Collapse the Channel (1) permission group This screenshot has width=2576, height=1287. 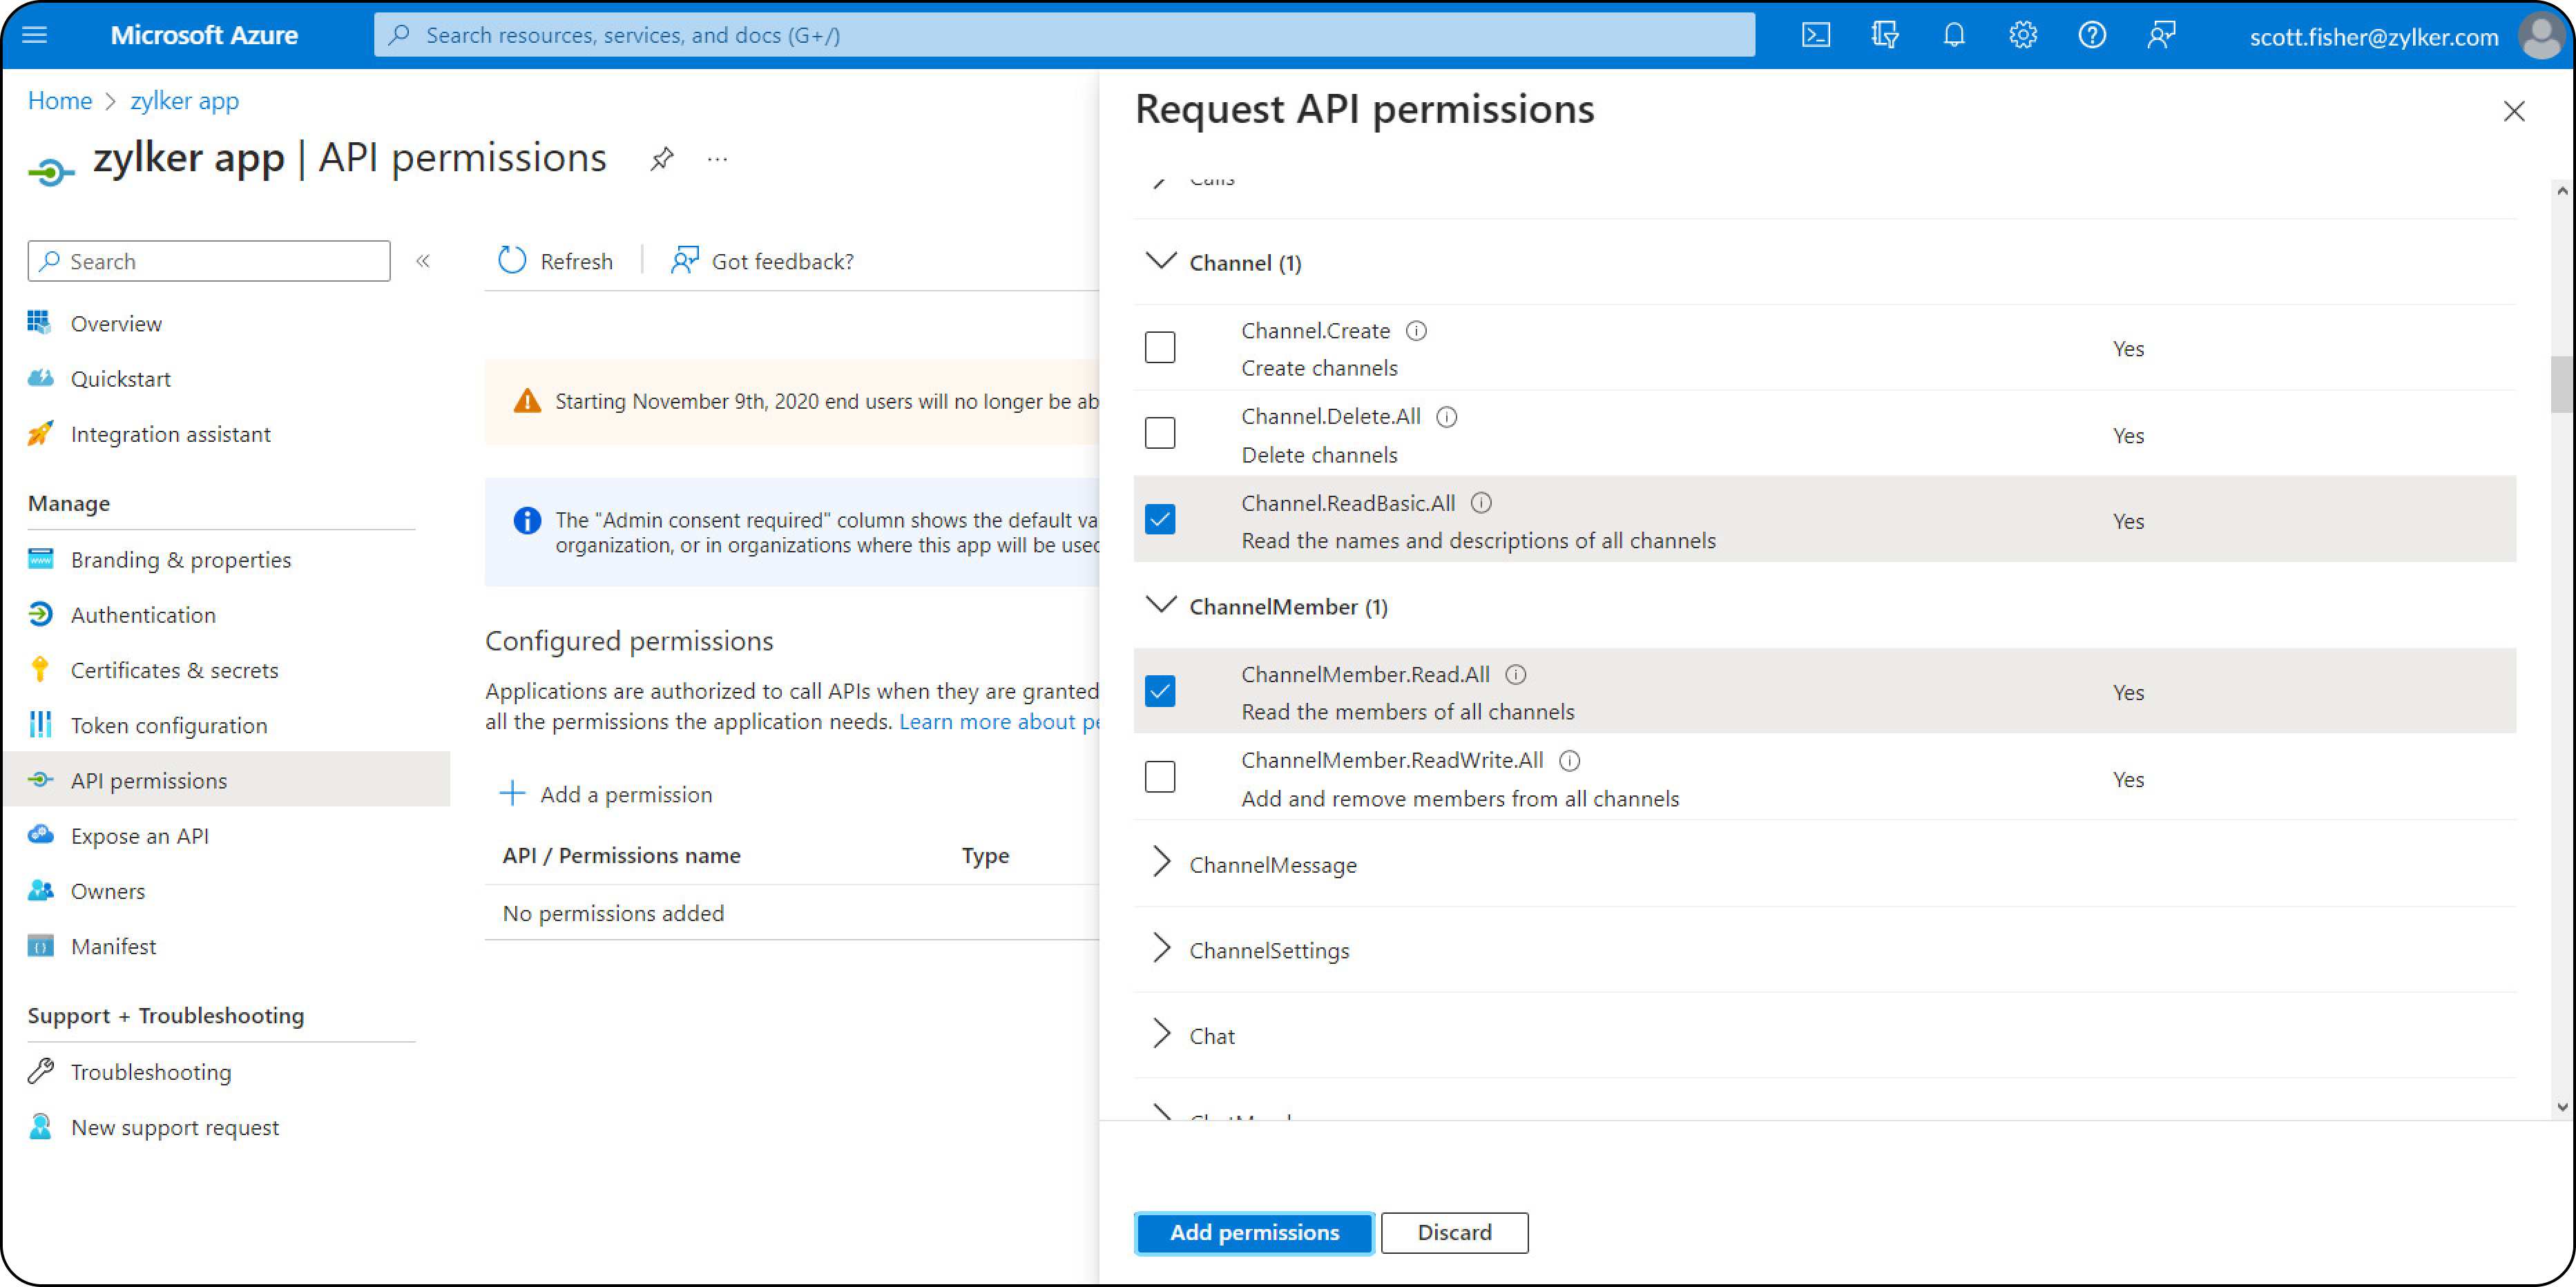point(1160,262)
